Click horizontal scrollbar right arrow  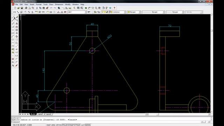pos(209,114)
